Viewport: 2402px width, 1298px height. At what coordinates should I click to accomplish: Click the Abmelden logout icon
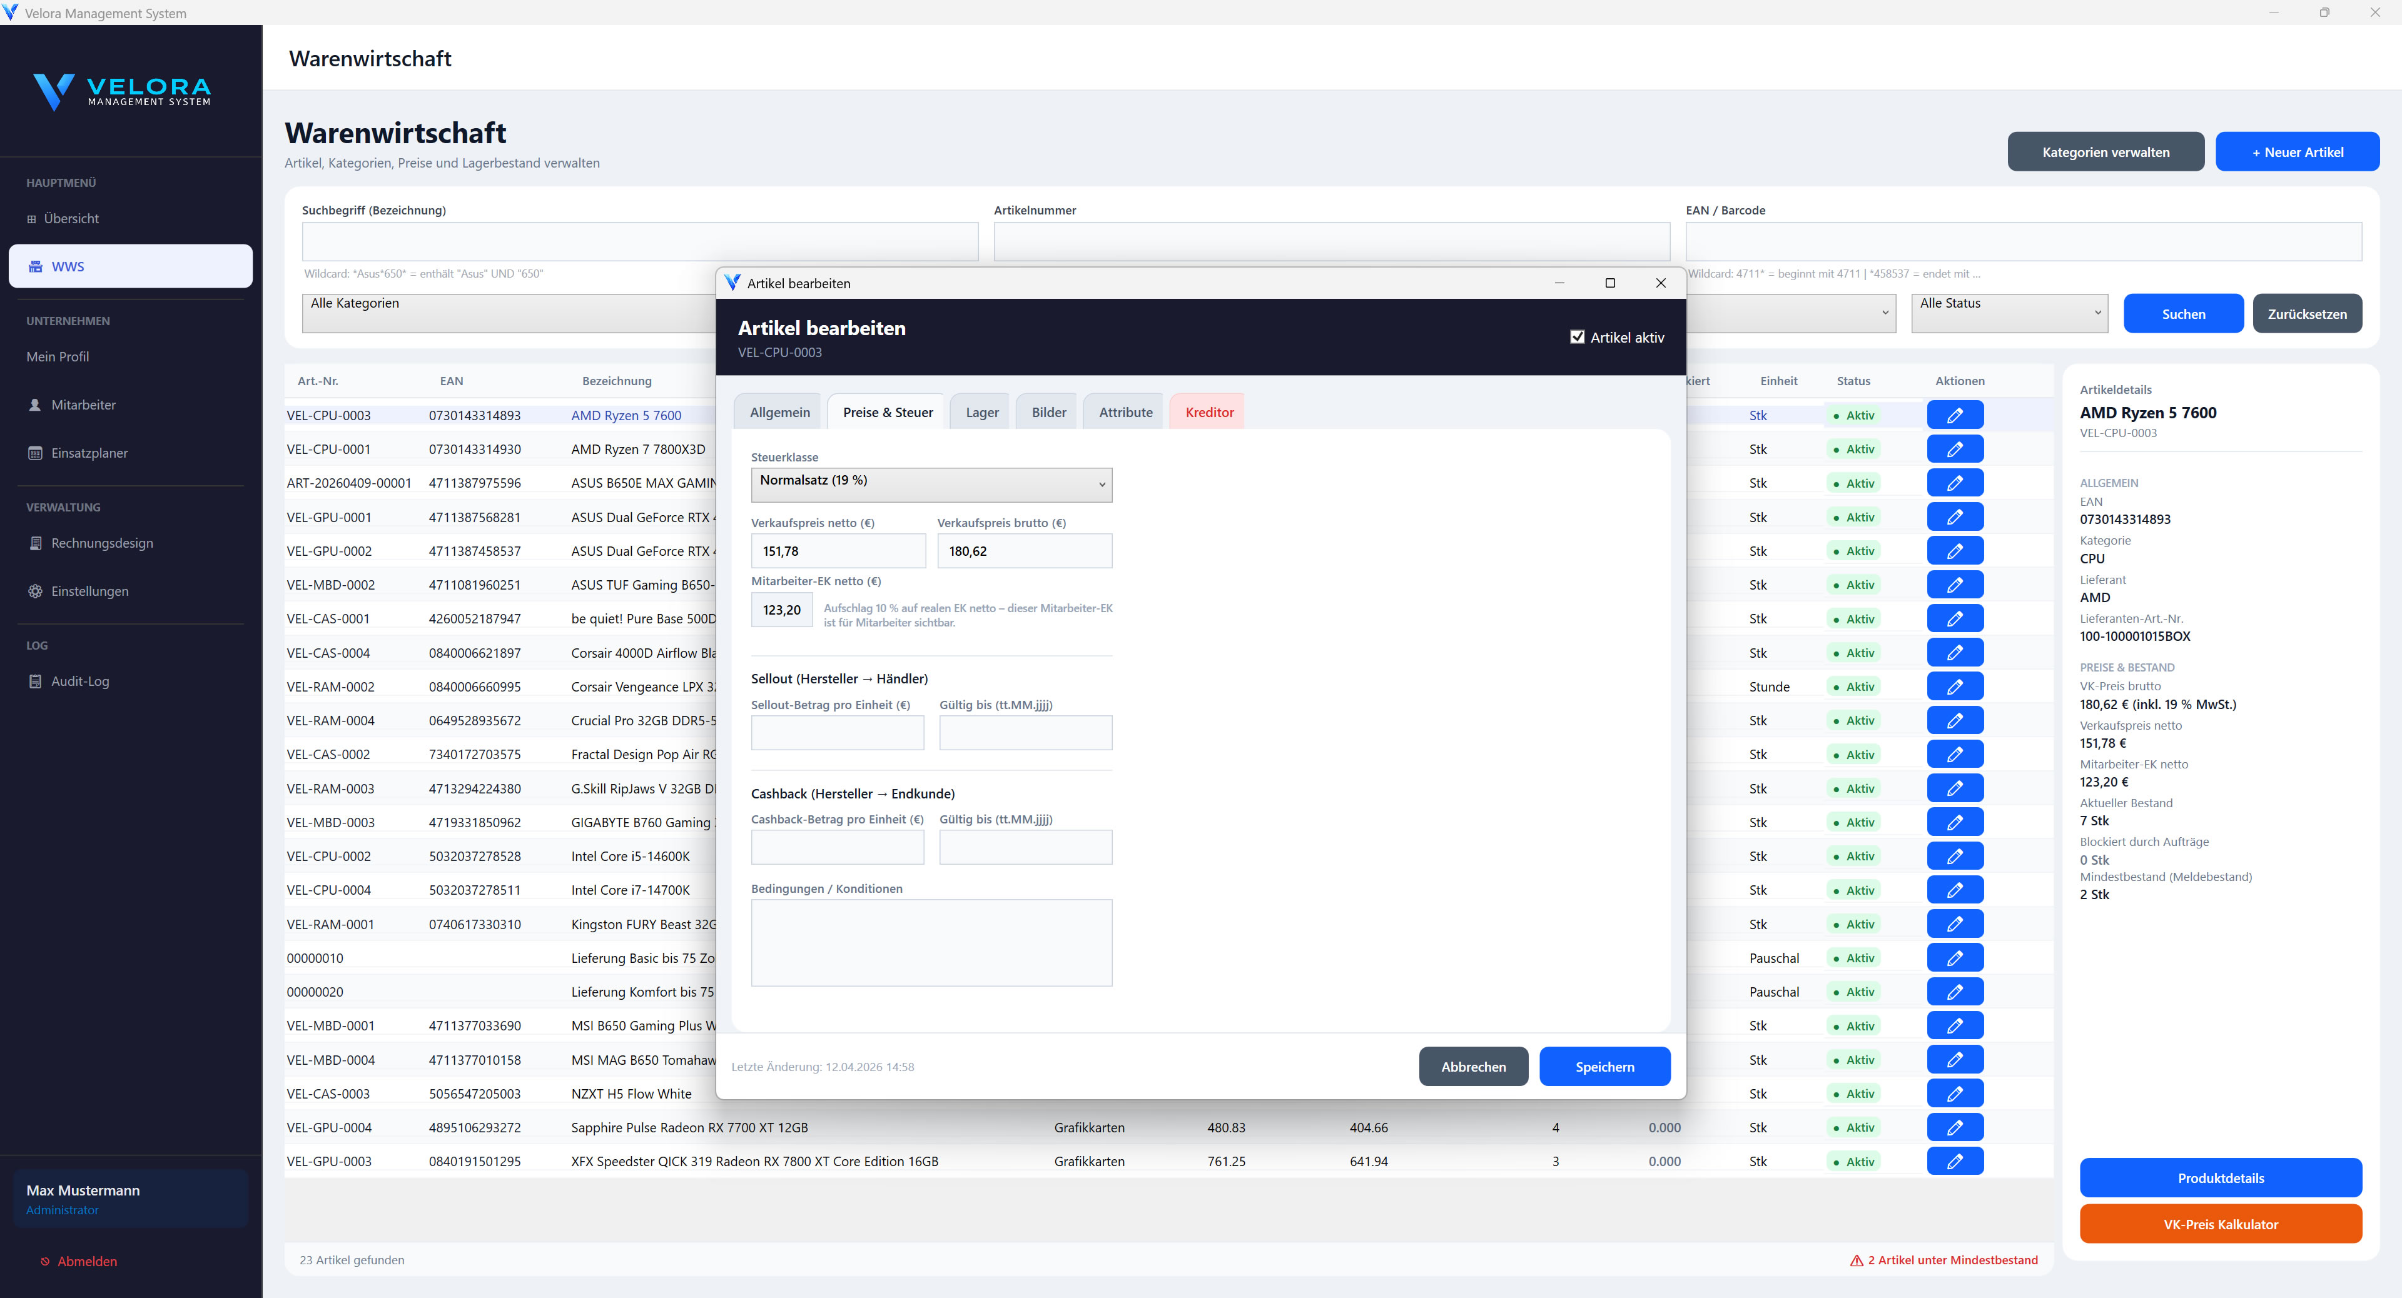(x=45, y=1262)
